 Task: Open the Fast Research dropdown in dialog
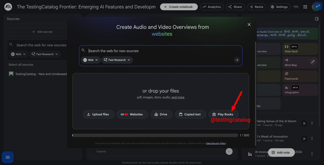[x=117, y=60]
